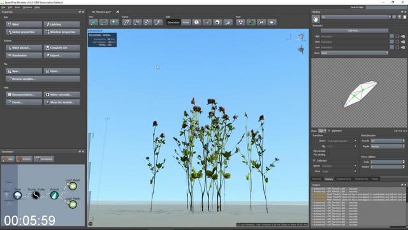Click the second icon in the Scene toolbar group
The width and height of the screenshot is (408, 230).
pos(137,22)
